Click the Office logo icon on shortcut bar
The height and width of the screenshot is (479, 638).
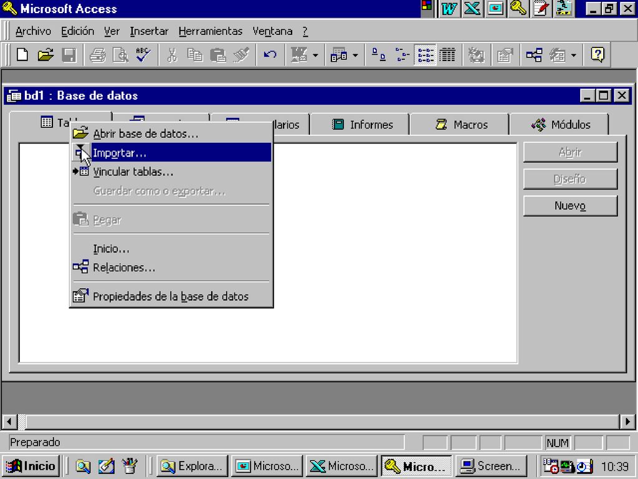click(x=427, y=7)
